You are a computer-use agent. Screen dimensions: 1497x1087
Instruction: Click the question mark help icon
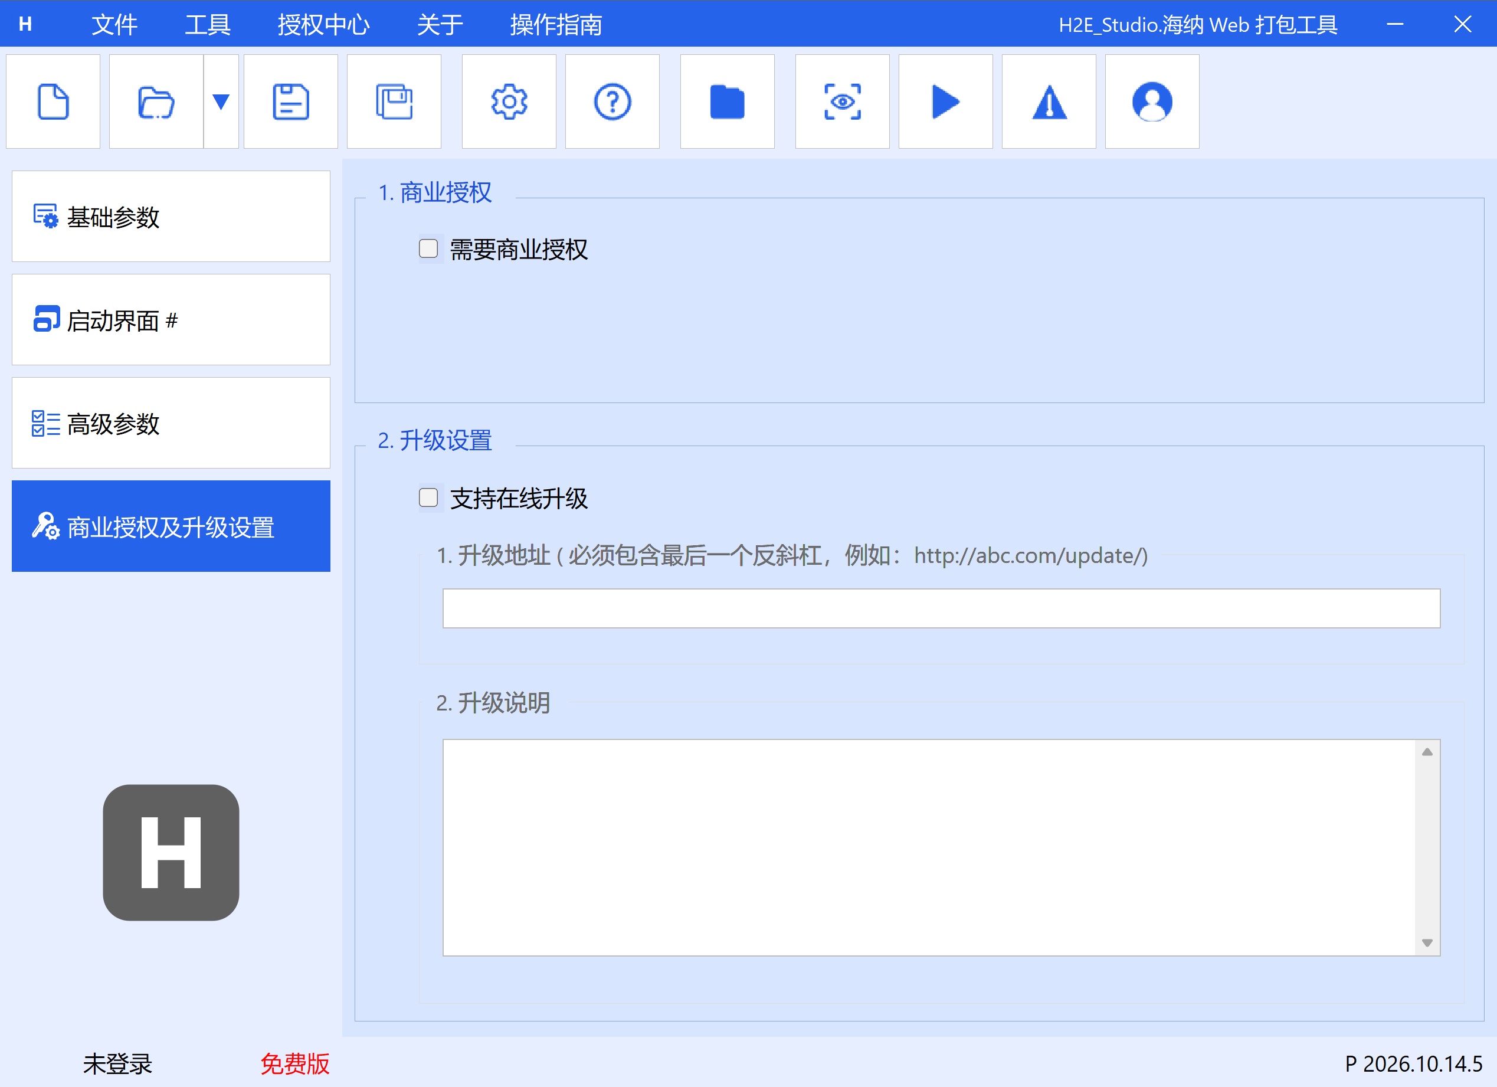tap(612, 102)
